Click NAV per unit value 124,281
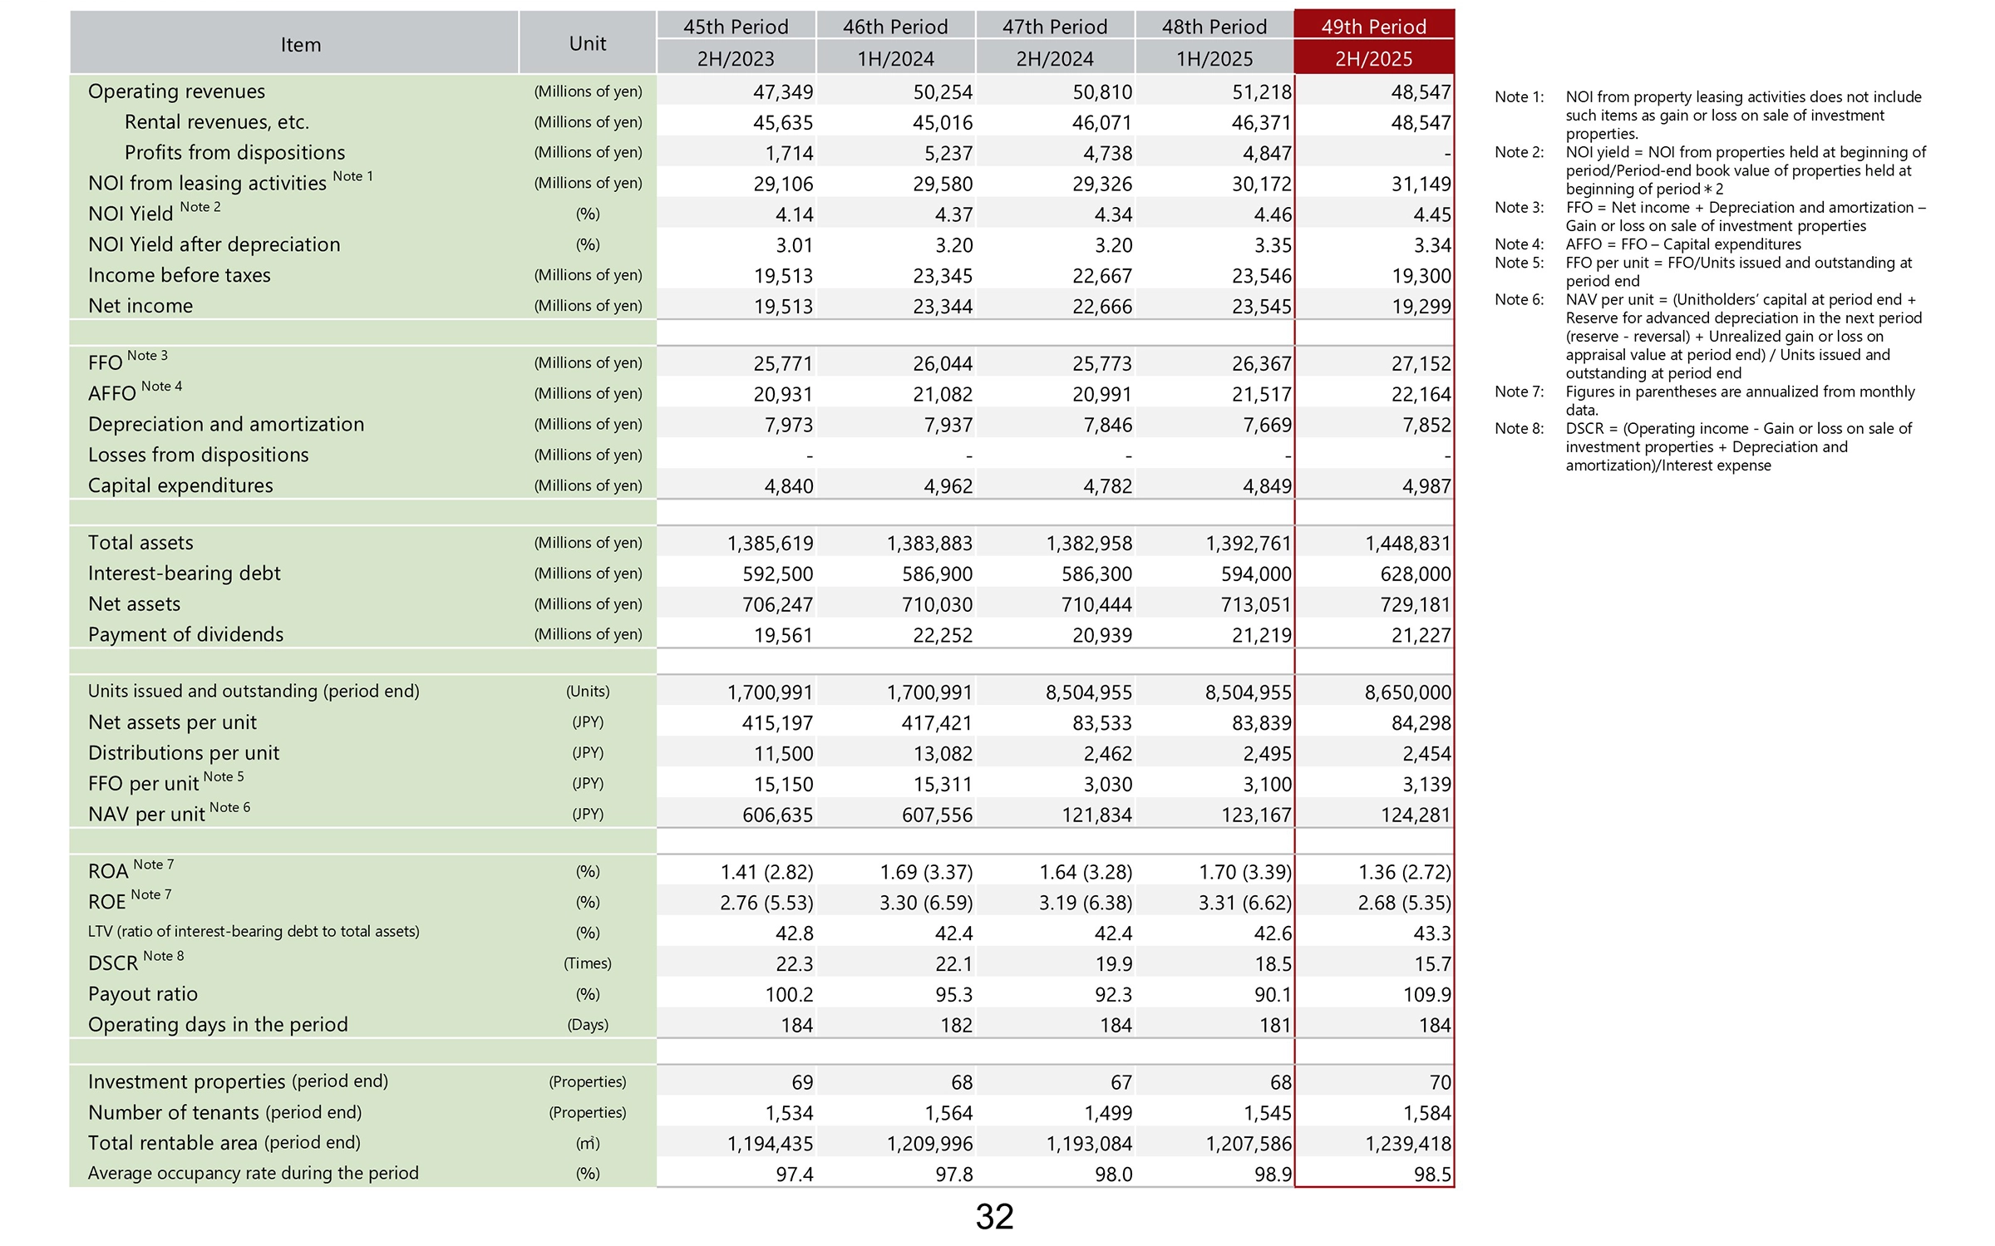 coord(1415,815)
